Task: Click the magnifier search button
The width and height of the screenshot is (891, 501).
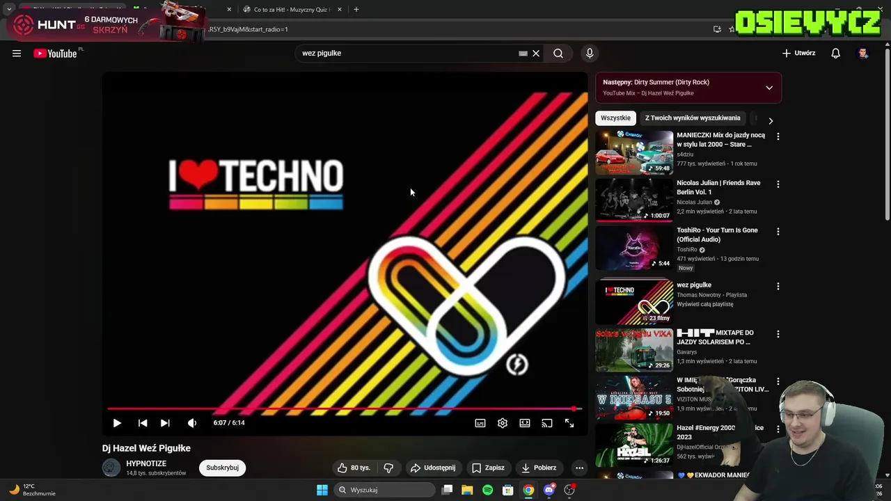Action: coord(558,53)
